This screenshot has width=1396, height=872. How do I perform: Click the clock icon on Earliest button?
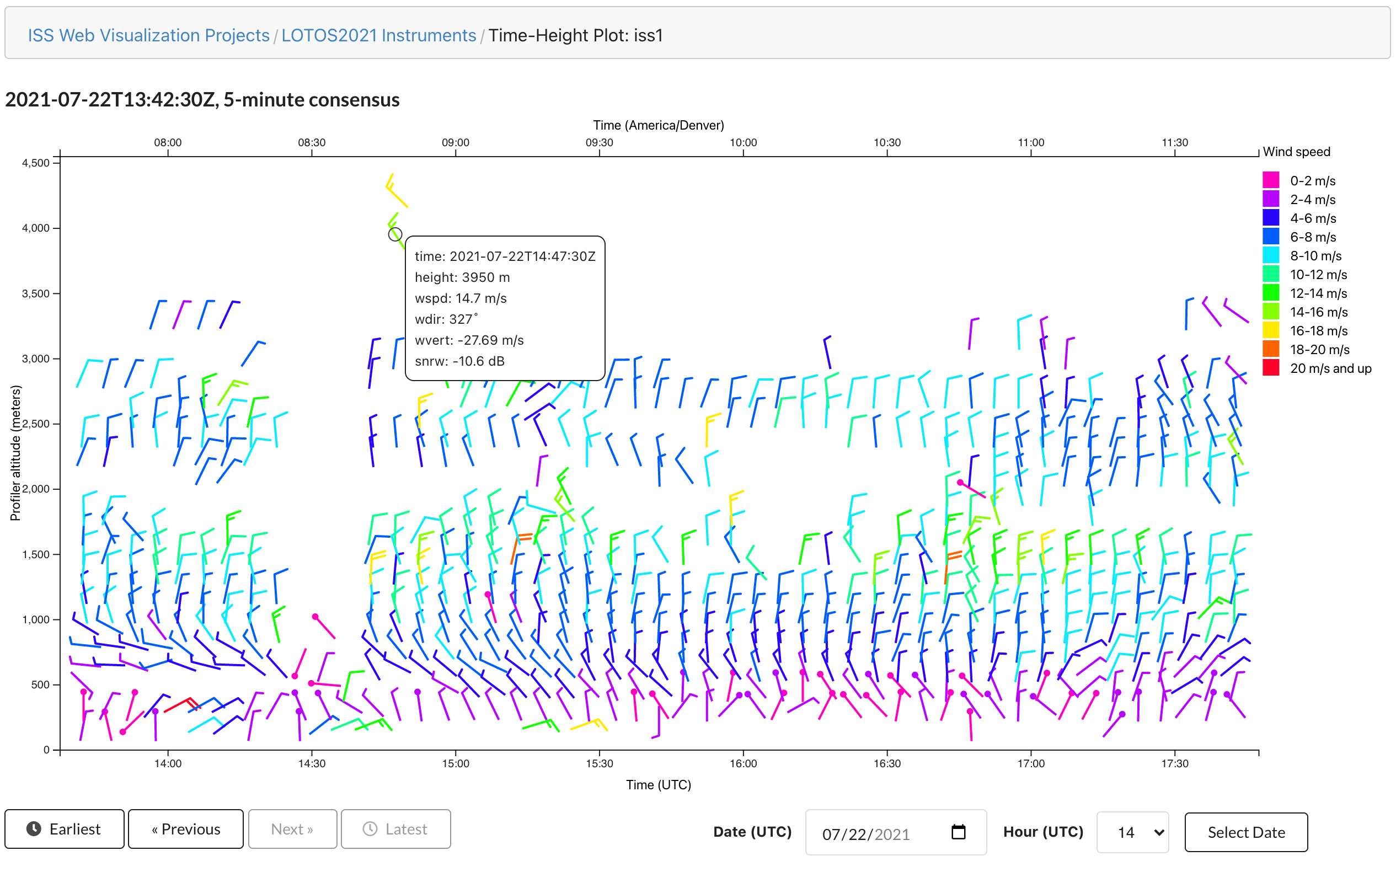(34, 829)
